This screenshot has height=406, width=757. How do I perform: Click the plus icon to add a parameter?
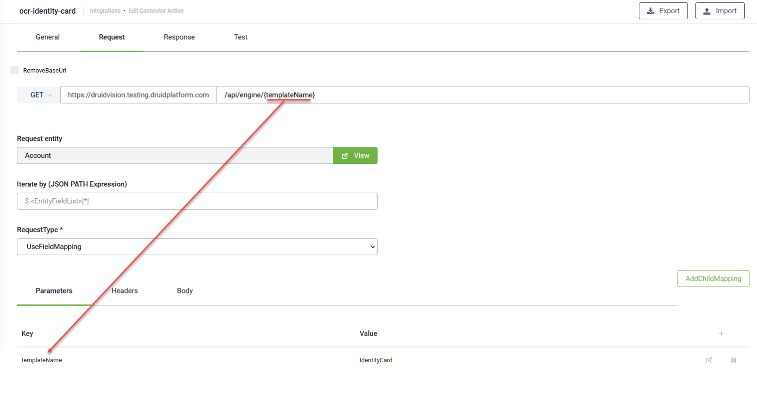tap(721, 333)
